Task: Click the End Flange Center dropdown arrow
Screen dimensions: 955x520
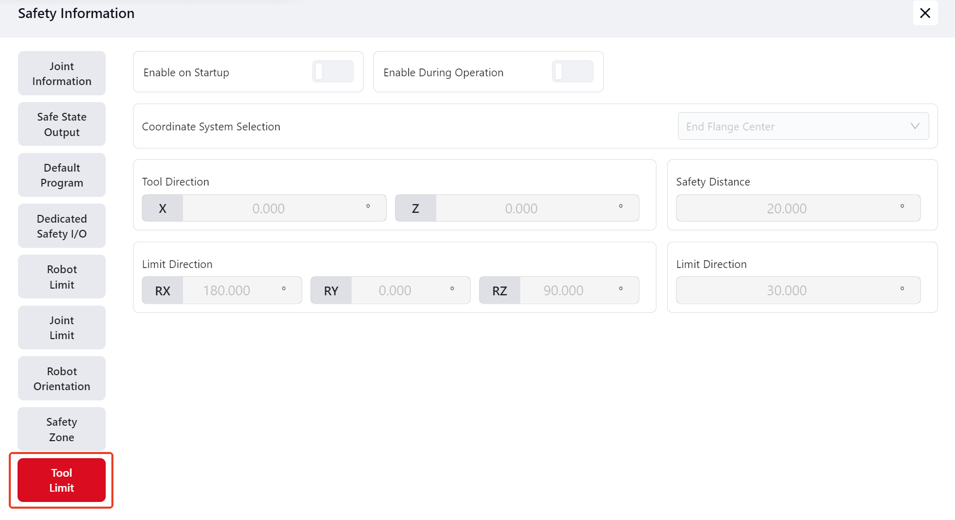Action: coord(915,126)
